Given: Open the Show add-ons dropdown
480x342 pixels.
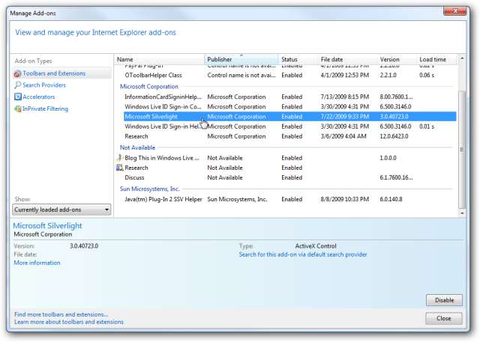Looking at the screenshot, I should click(x=62, y=210).
